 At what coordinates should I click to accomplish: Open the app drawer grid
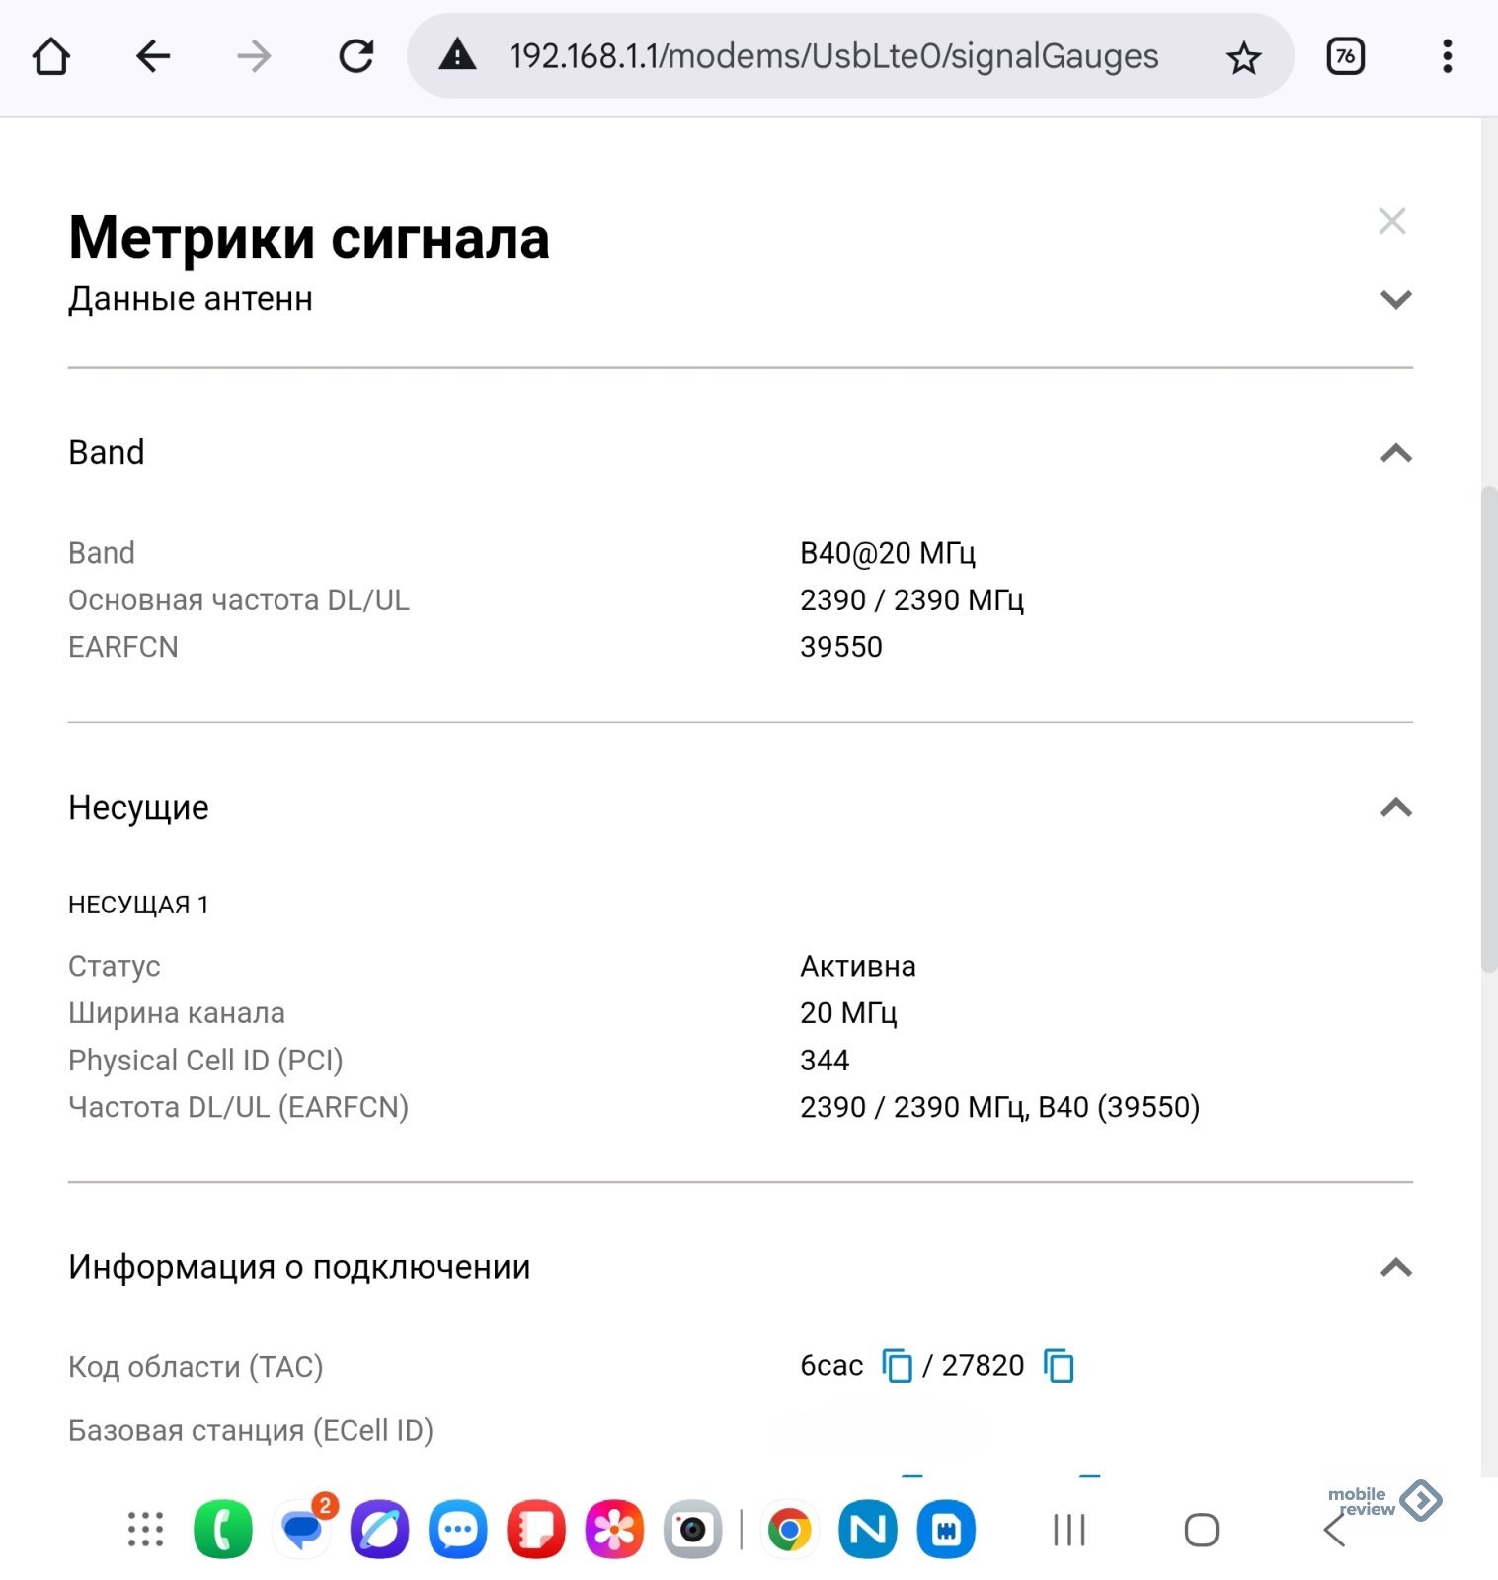145,1530
